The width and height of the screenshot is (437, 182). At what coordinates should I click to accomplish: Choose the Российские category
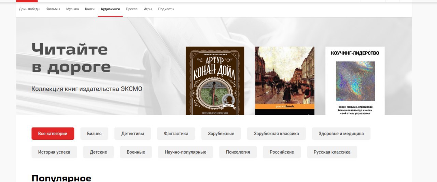tap(282, 152)
